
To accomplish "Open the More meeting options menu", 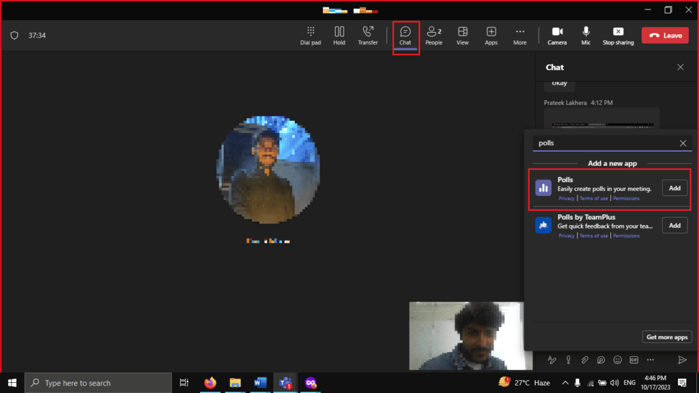I will 519,35.
